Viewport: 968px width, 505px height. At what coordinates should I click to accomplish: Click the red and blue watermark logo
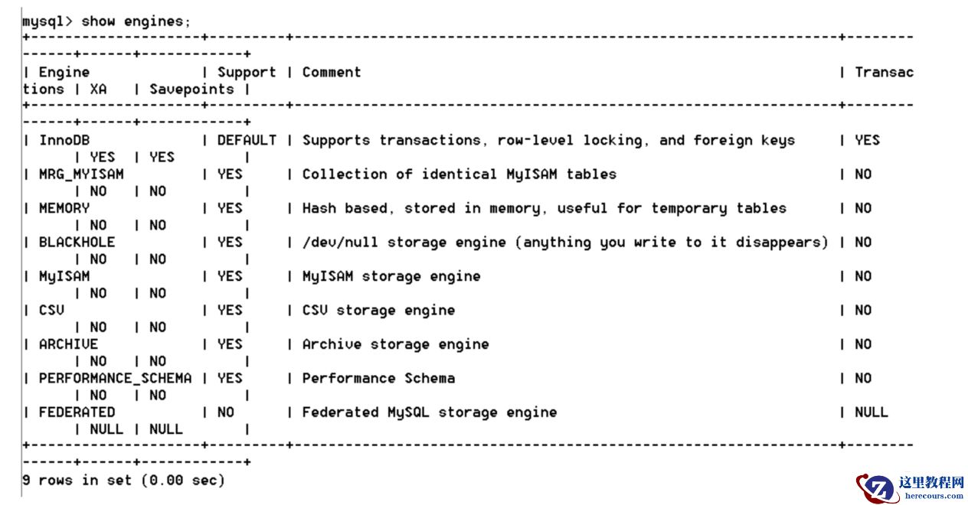[x=878, y=487]
